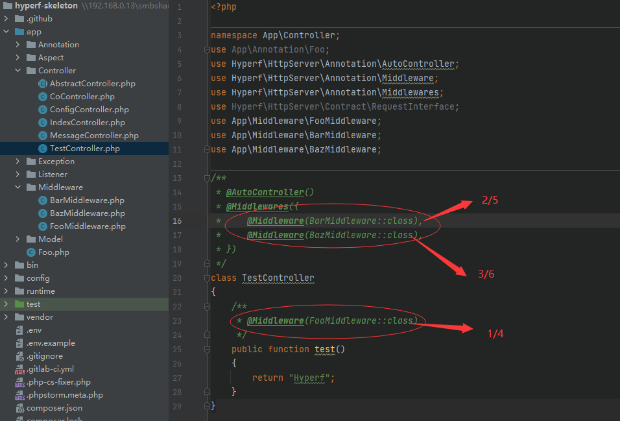The width and height of the screenshot is (620, 421).
Task: Click the BarMiddleware.php class icon
Action: tap(43, 200)
